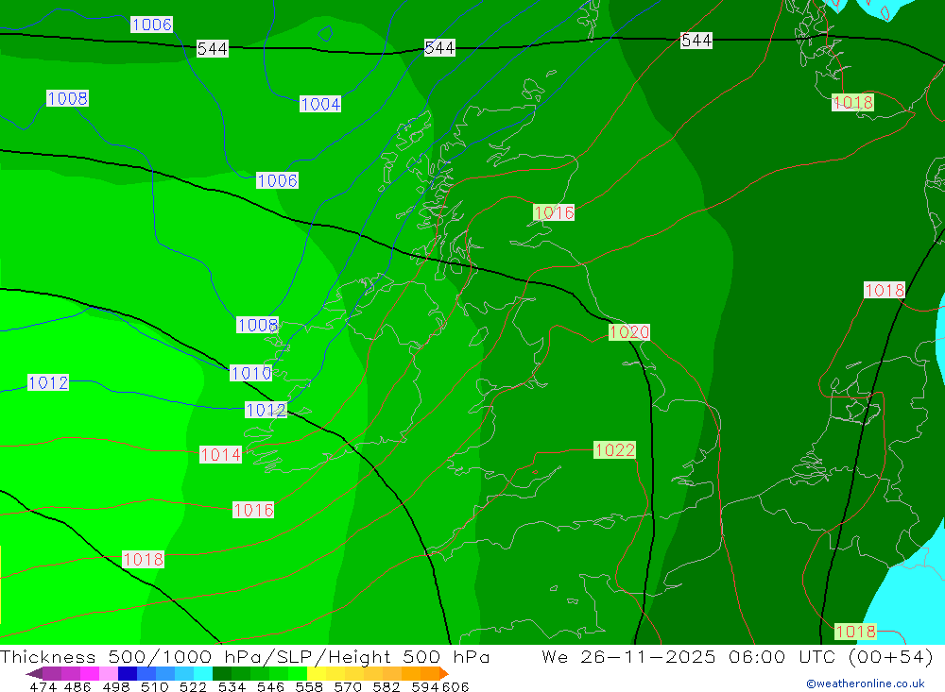Image resolution: width=945 pixels, height=692 pixels.
Task: Select the dark green legend swatch above 534
Action: pyautogui.click(x=222, y=673)
